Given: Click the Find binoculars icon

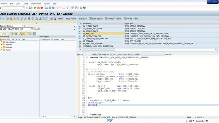Looking at the screenshot, I should [x=50, y=8].
